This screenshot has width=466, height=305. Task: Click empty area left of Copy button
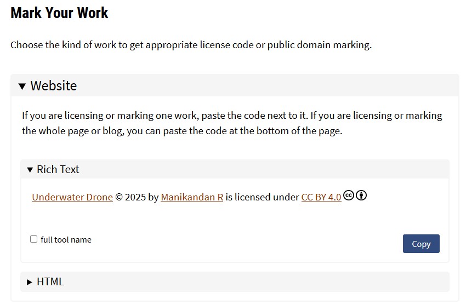click(x=247, y=244)
